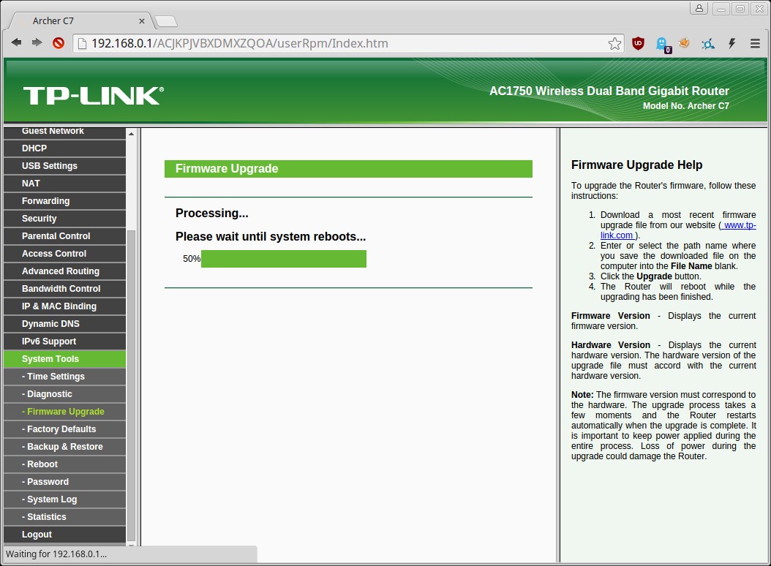
Task: Open the Diagnostic submenu
Action: pos(65,394)
